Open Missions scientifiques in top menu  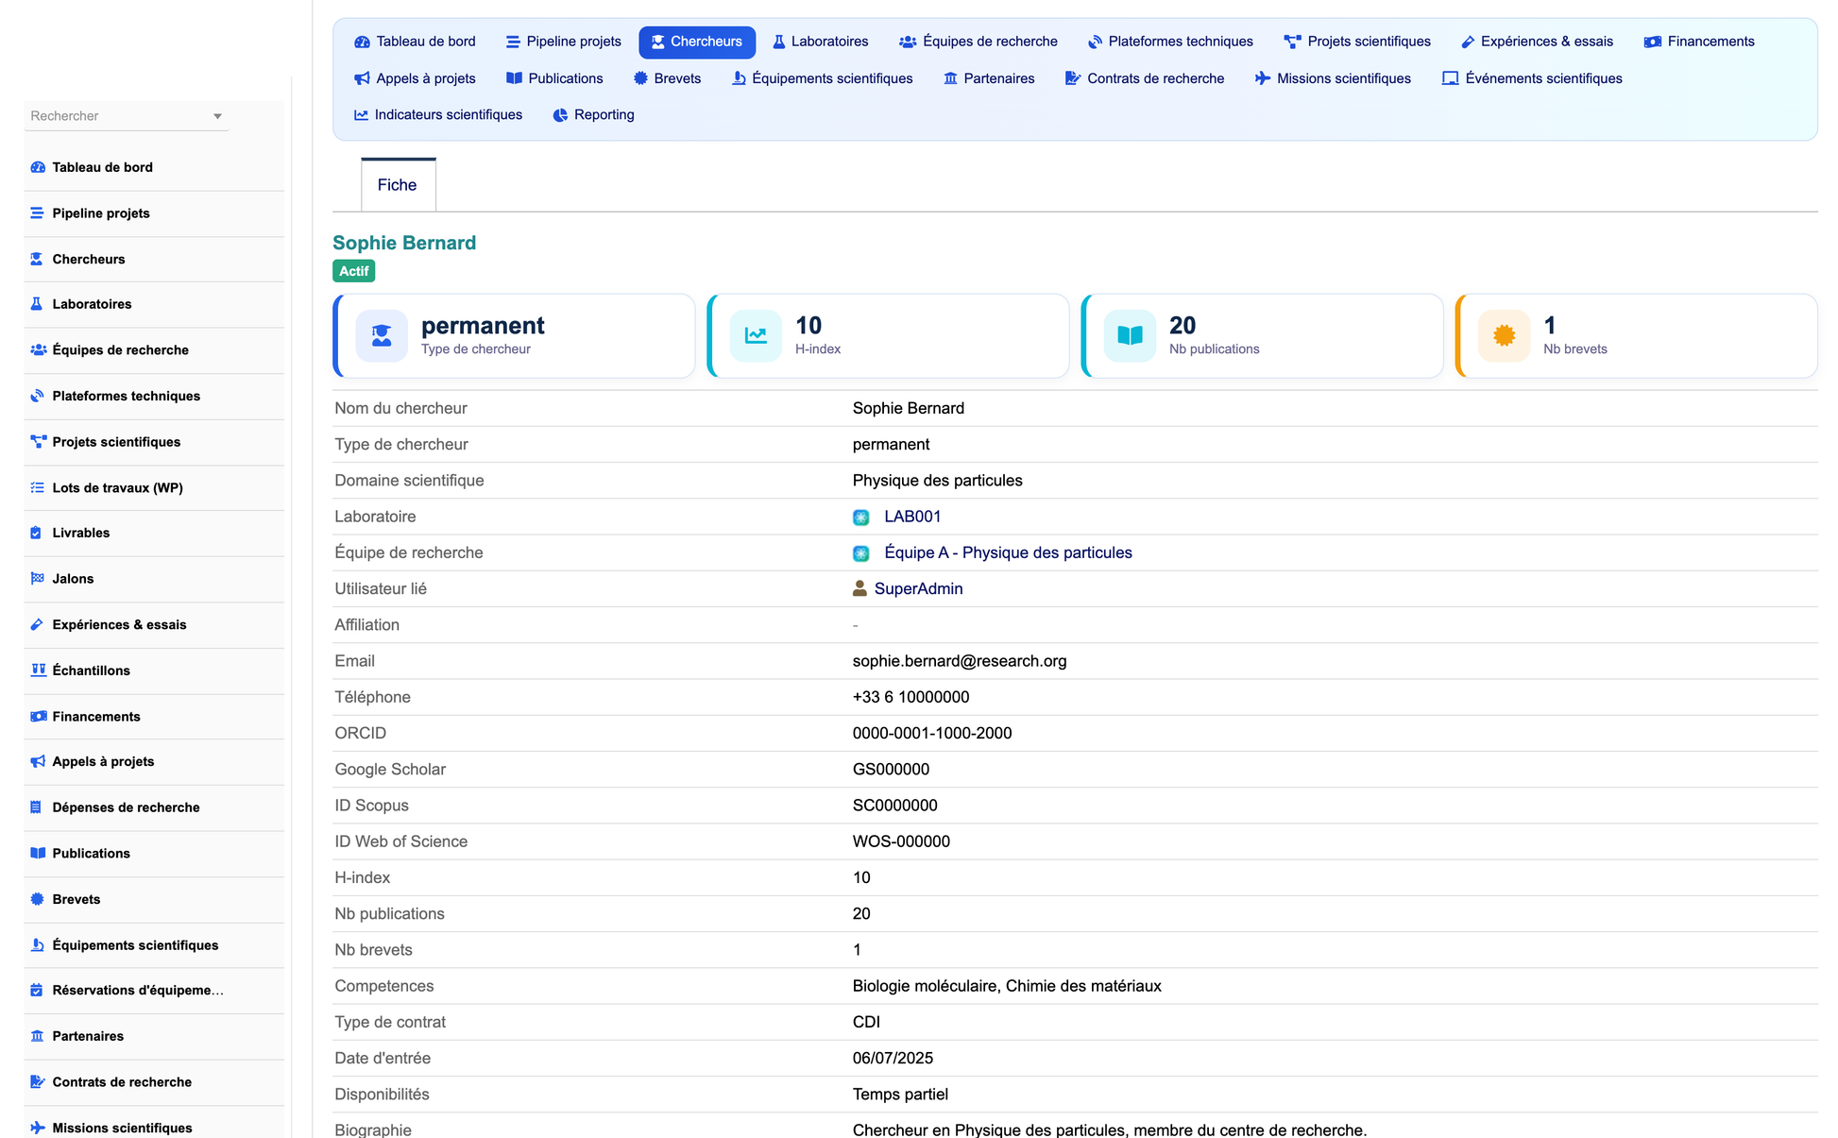coord(1333,78)
